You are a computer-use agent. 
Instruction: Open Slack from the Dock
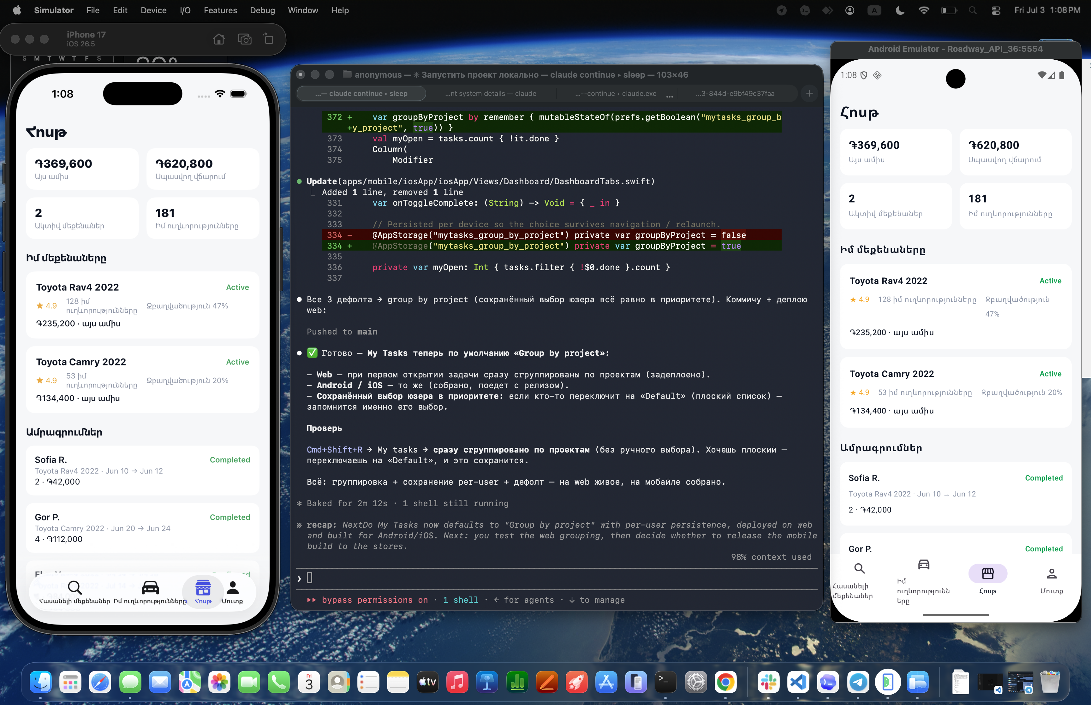[x=768, y=683]
